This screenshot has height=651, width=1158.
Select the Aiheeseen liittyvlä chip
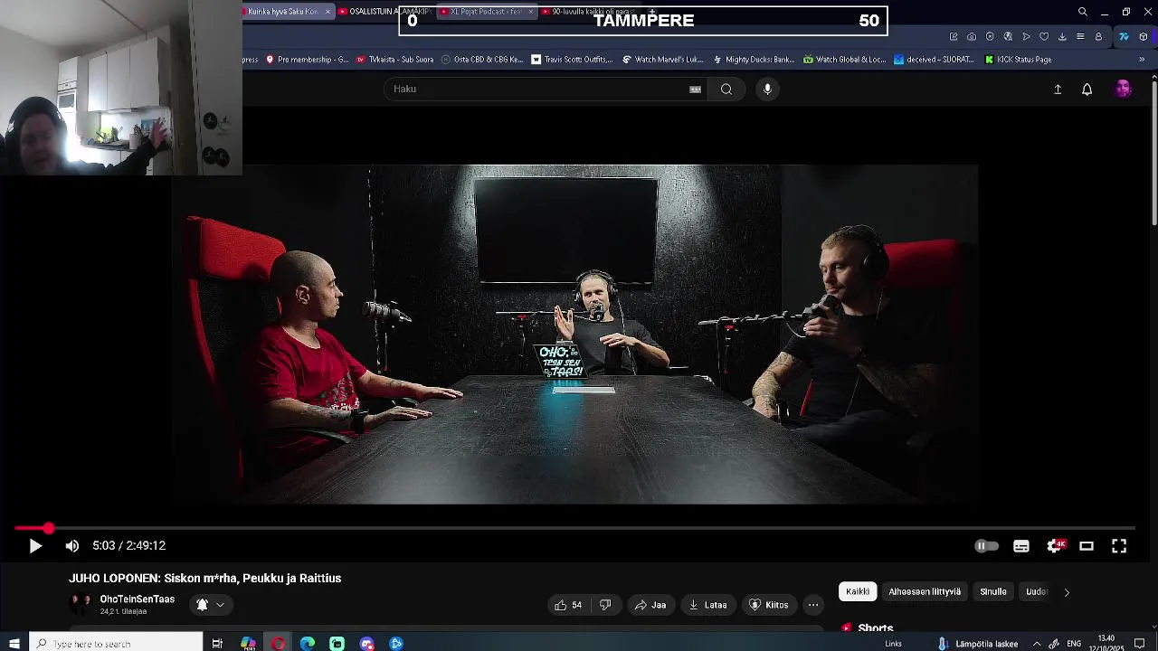pos(925,591)
